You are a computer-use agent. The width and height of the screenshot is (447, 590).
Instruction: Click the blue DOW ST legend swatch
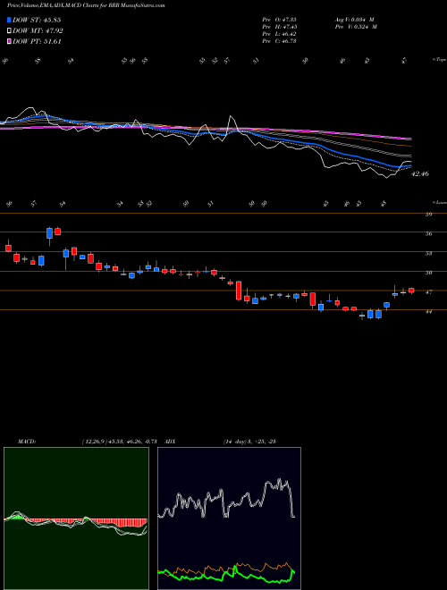[9, 20]
